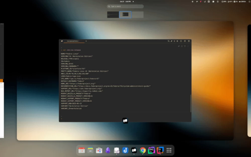
Task: Launch DataGrip from the dock
Action: 151,150
